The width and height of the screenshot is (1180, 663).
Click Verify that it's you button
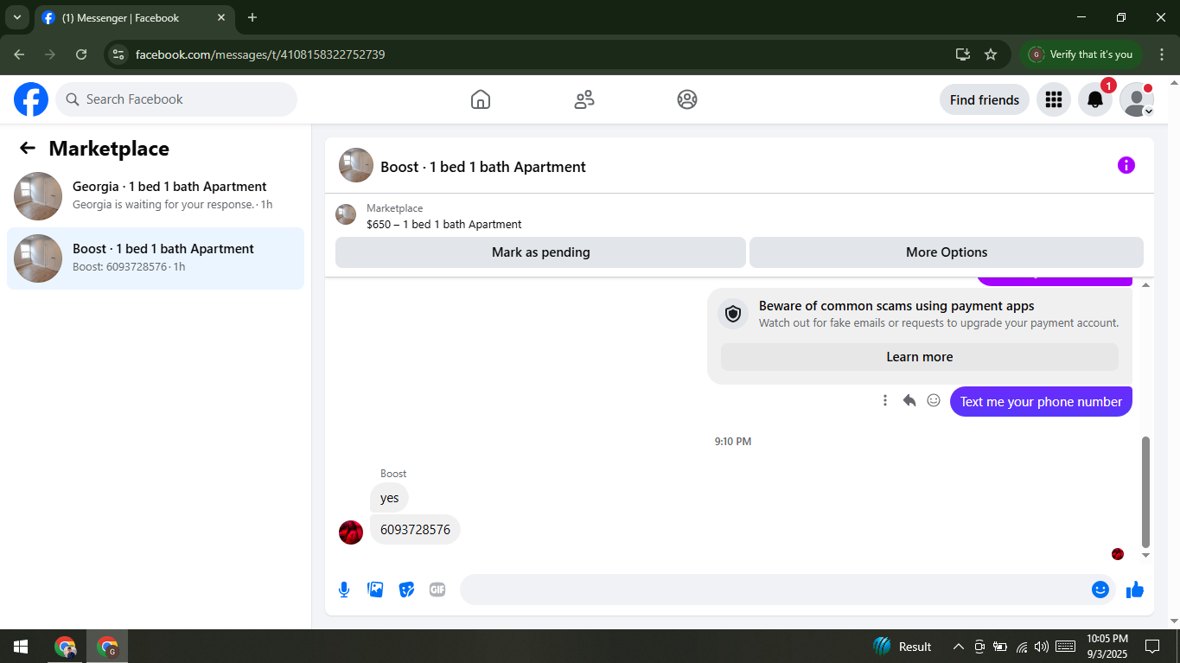(1081, 54)
